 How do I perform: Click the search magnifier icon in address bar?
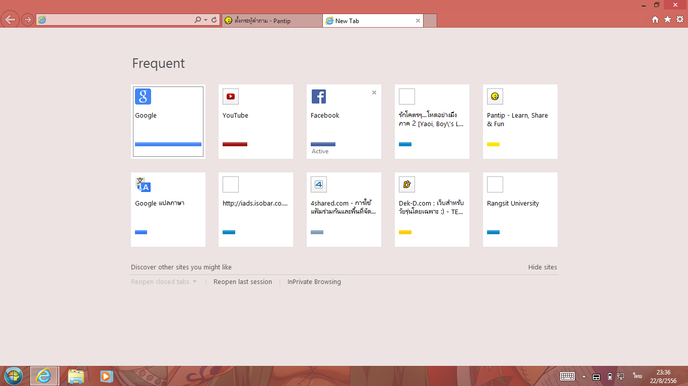coord(198,20)
